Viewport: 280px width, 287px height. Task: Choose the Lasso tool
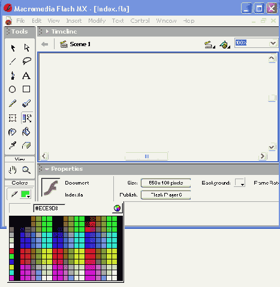[x=26, y=61]
